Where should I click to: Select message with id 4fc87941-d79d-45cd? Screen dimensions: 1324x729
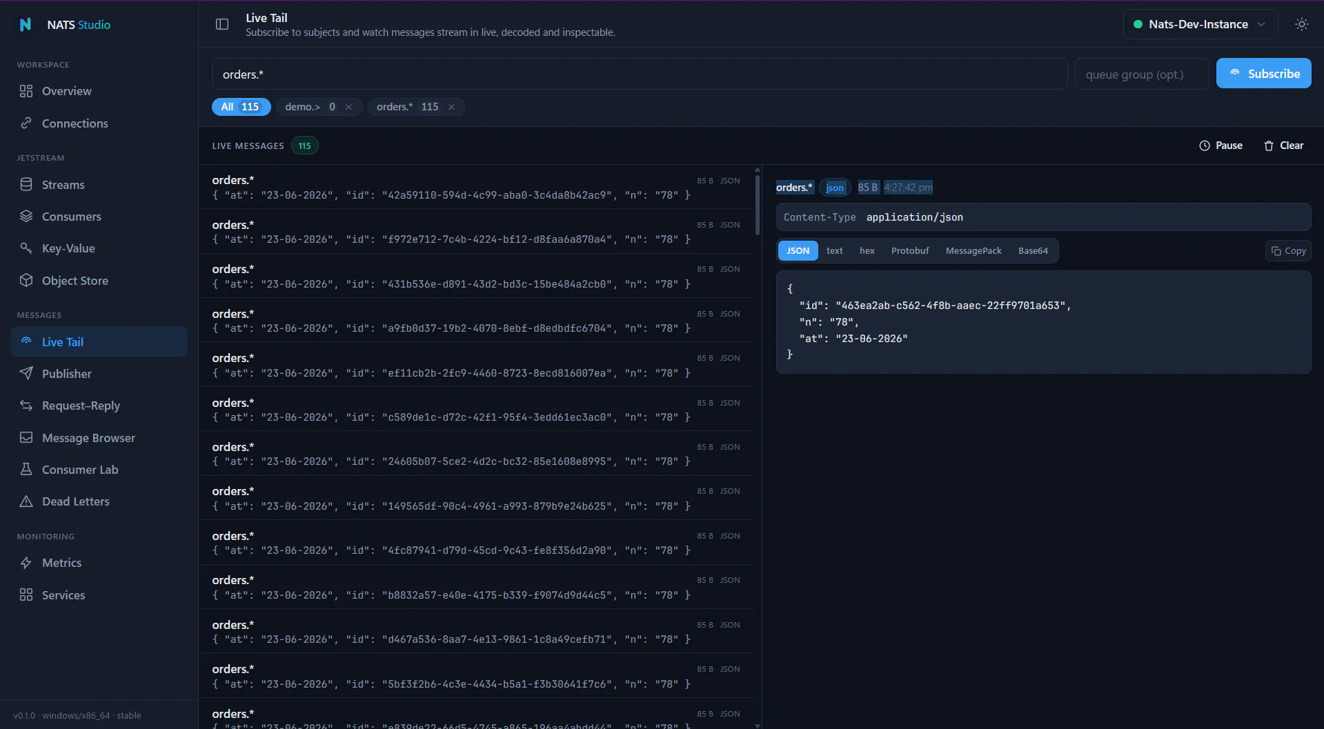pos(476,543)
